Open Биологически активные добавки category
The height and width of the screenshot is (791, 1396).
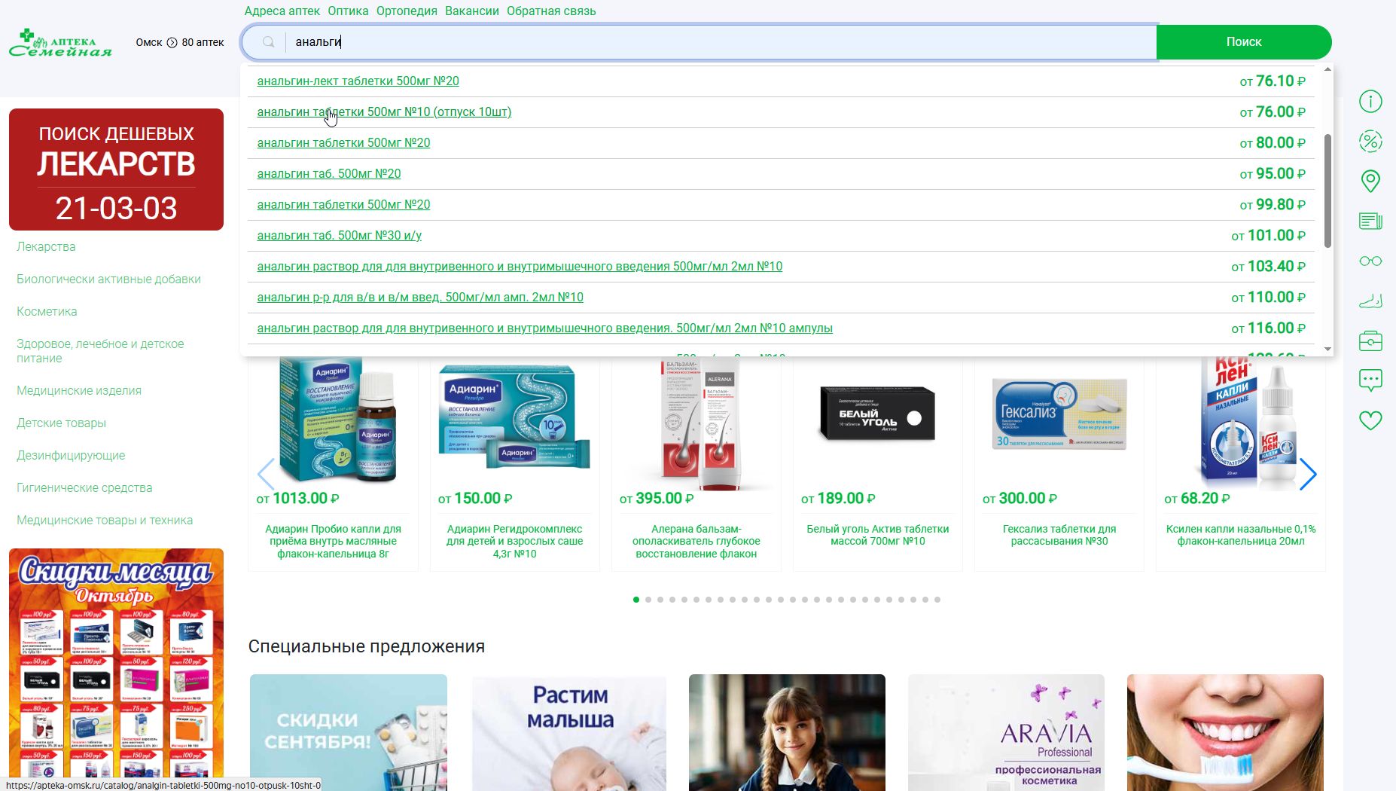point(108,279)
